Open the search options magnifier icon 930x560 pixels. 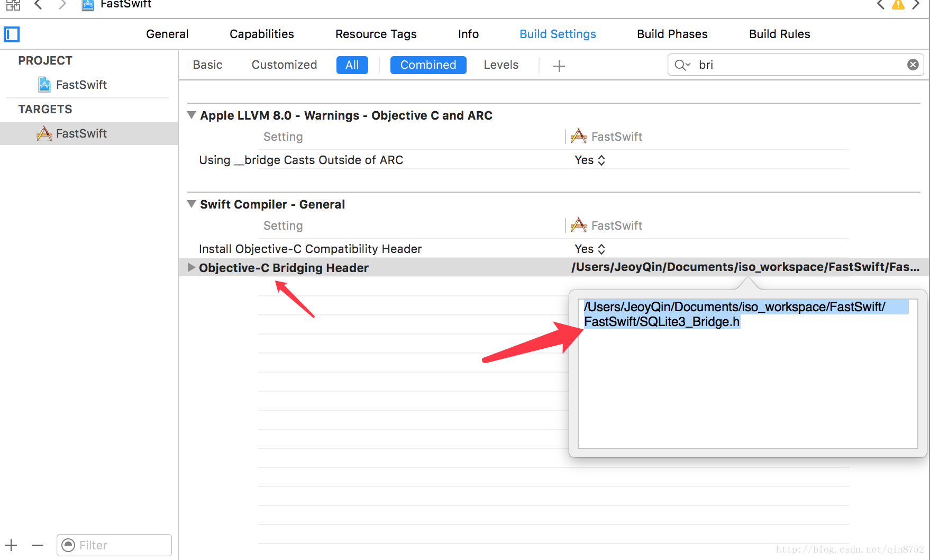[x=682, y=65]
